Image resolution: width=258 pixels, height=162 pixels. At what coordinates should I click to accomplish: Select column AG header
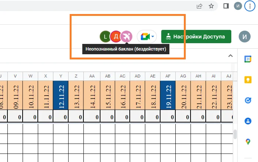click(183, 76)
